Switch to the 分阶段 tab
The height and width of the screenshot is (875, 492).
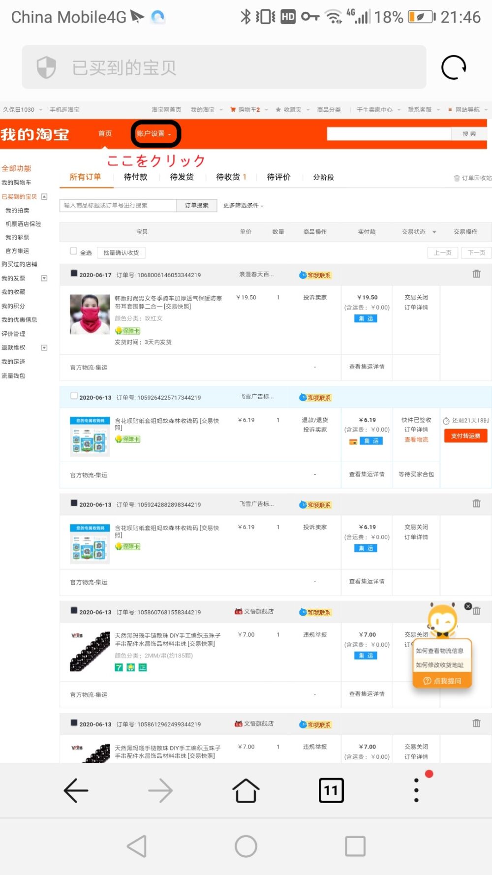pyautogui.click(x=323, y=177)
